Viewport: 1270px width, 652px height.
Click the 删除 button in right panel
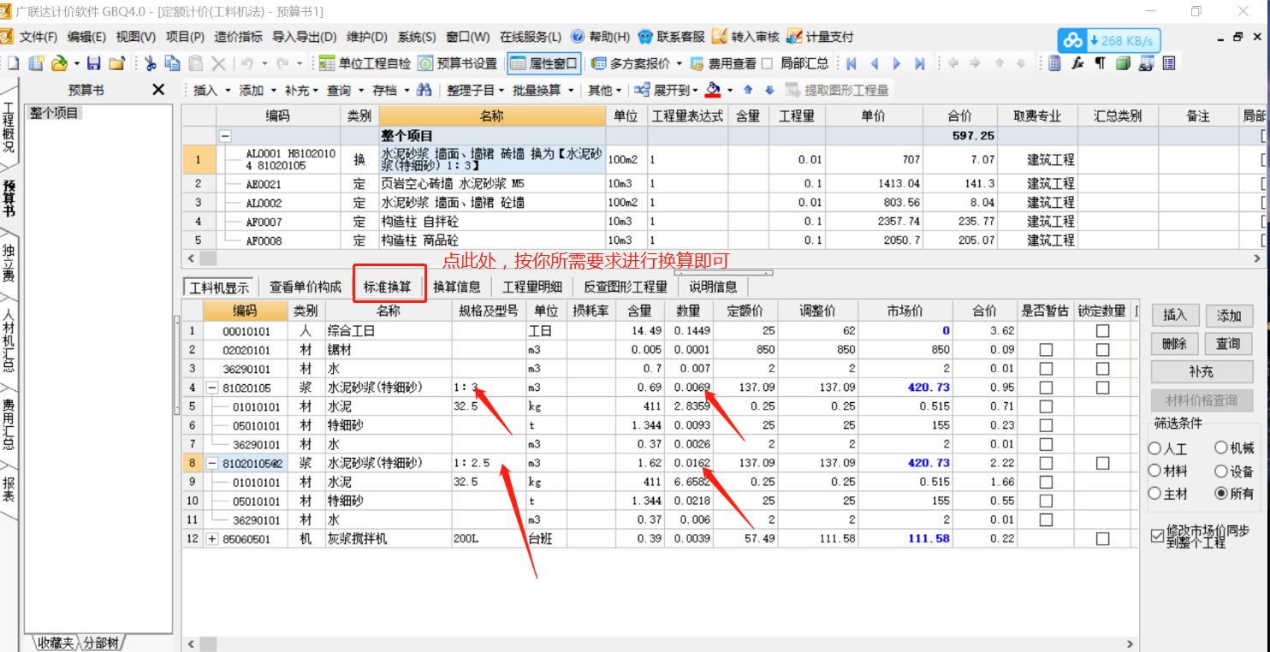coord(1174,343)
